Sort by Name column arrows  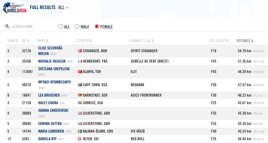pos(47,41)
